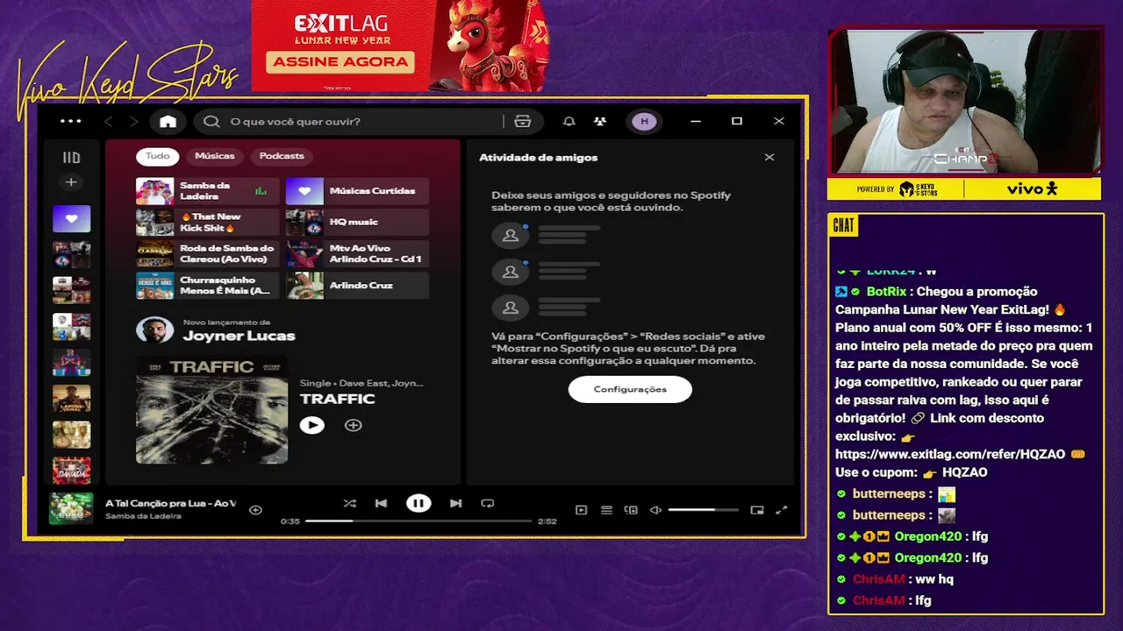Select the 'Tudo' filter chip
Viewport: 1123px width, 631px height.
click(158, 156)
